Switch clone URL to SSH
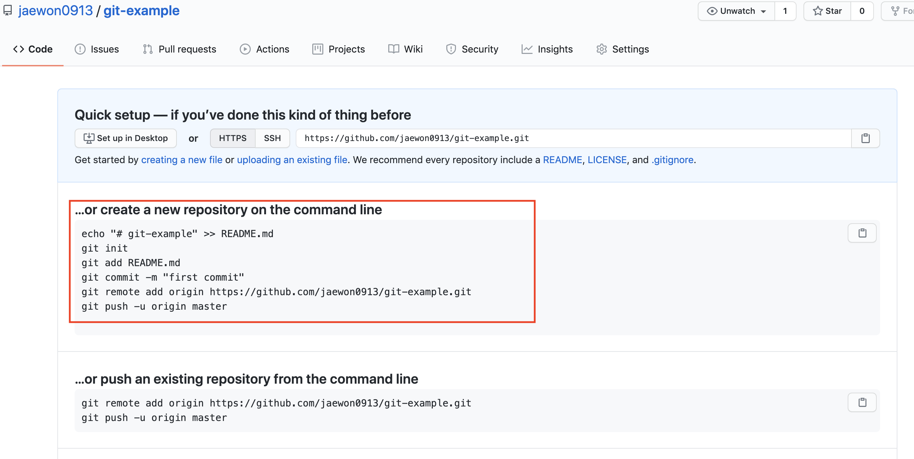The height and width of the screenshot is (459, 914). click(272, 138)
